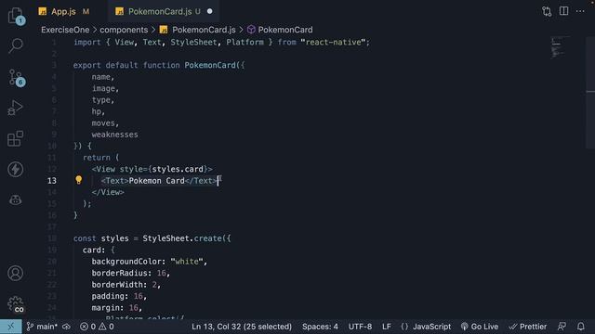The height and width of the screenshot is (334, 595).
Task: Click the vertical editor scrollbar
Action: pos(590,93)
